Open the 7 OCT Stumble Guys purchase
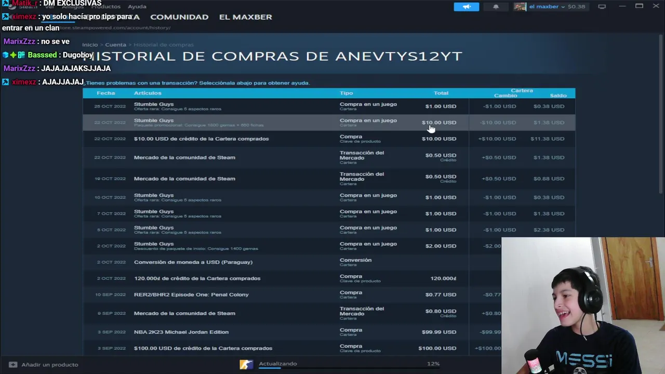Viewport: 665px width, 374px height. point(329,213)
